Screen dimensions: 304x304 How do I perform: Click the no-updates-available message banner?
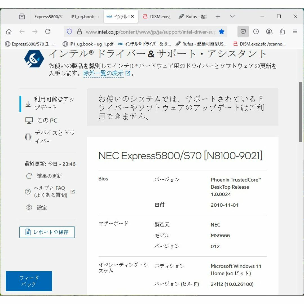tap(183, 107)
